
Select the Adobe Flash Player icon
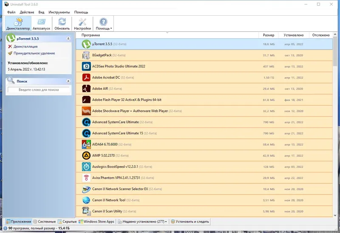point(86,100)
